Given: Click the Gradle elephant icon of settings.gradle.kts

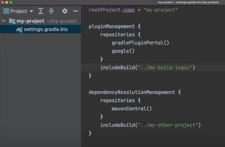Looking at the screenshot, I should tap(20, 29).
